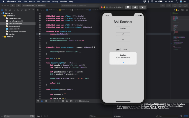Click the Run (play) button in Xcode
The image size is (189, 118).
point(12,5)
